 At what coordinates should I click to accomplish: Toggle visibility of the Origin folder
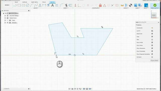coord(8,20)
